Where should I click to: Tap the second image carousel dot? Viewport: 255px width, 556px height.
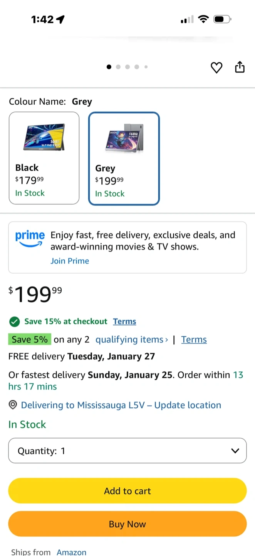pos(118,67)
